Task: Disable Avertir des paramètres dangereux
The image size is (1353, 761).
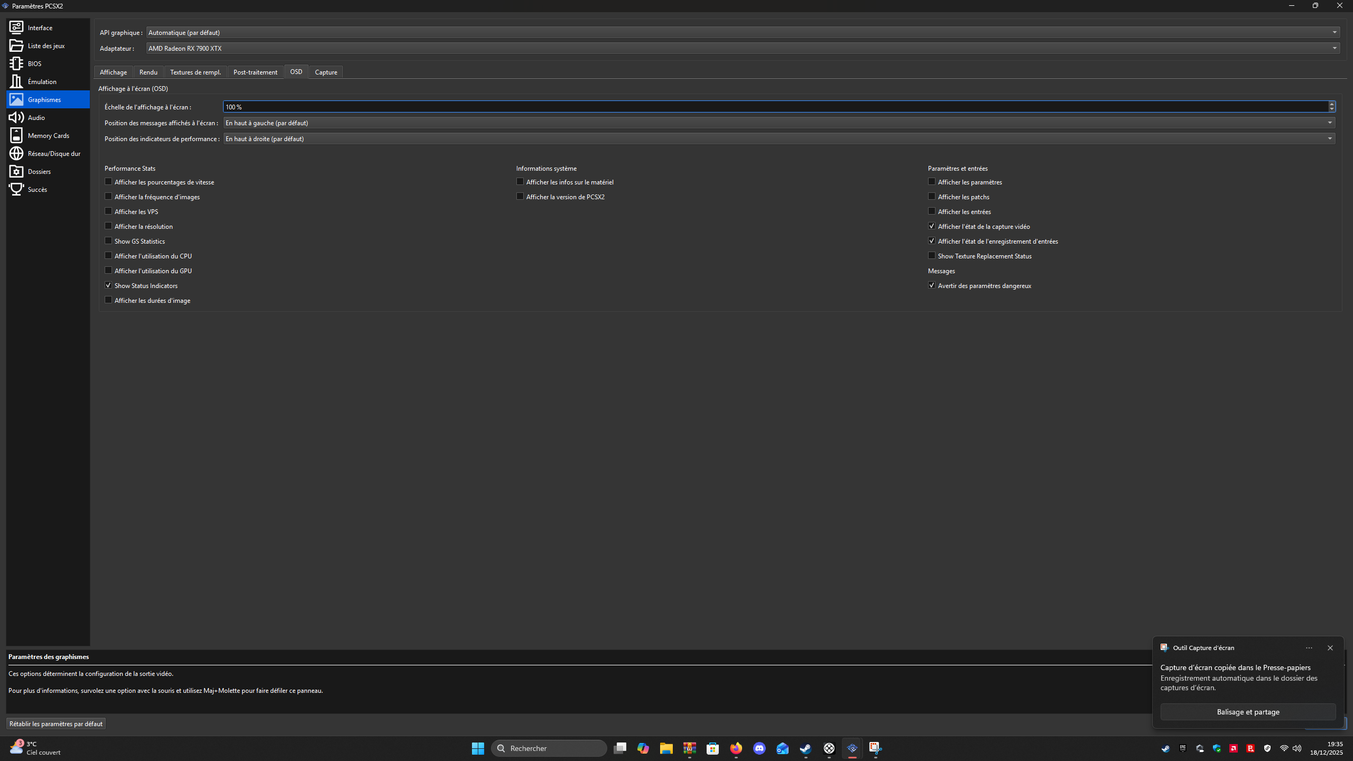Action: click(x=932, y=285)
